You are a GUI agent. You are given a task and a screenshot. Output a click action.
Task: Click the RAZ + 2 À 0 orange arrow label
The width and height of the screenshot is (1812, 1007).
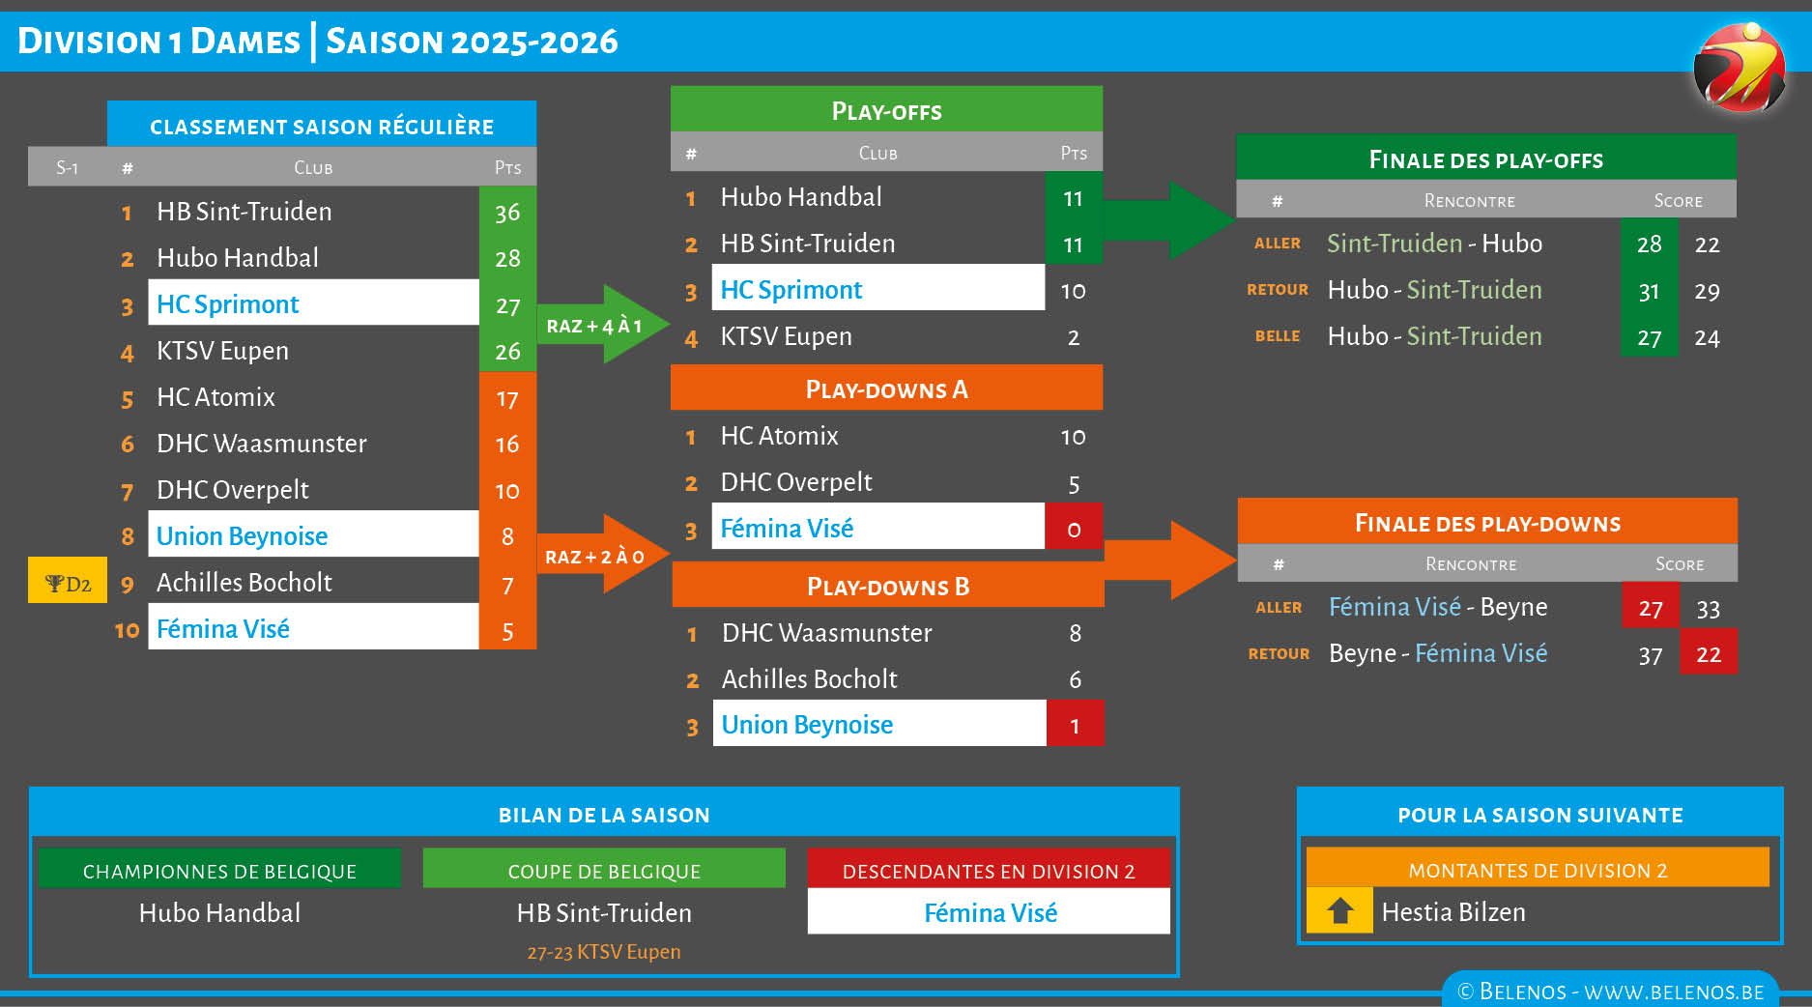594,557
